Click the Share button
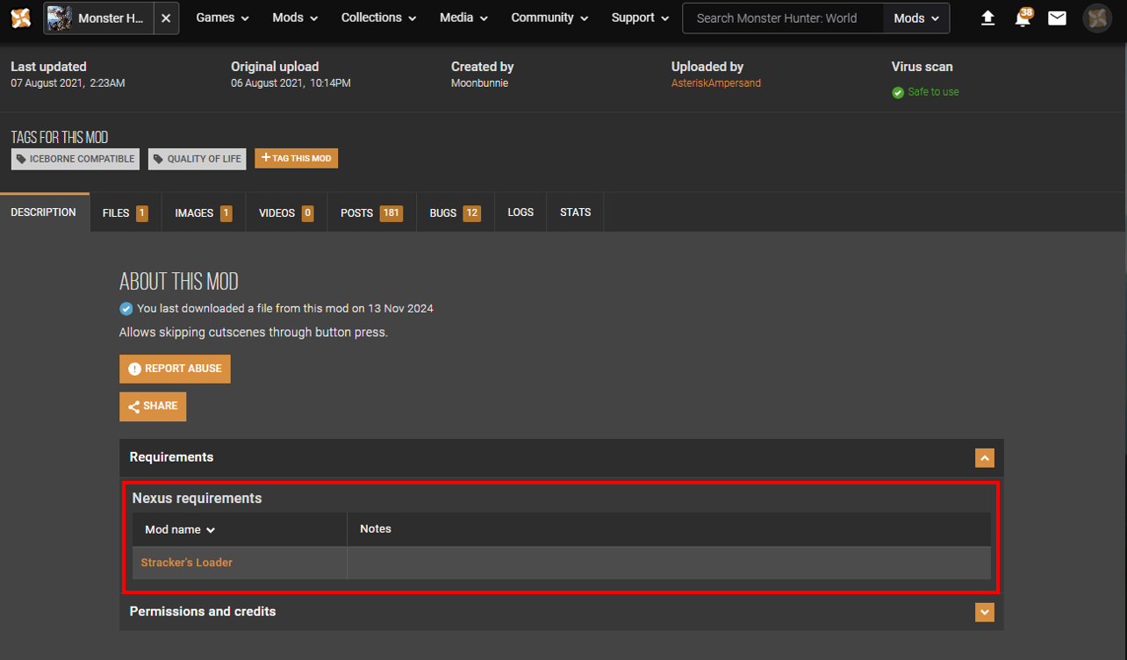 pos(153,406)
